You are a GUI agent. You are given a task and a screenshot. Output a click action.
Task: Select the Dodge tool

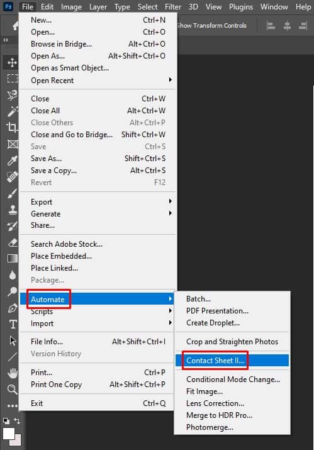tap(12, 291)
